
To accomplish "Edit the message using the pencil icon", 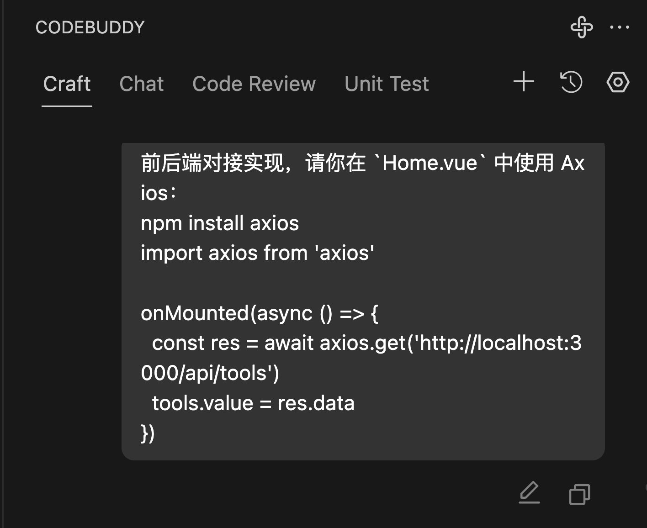I will click(530, 493).
